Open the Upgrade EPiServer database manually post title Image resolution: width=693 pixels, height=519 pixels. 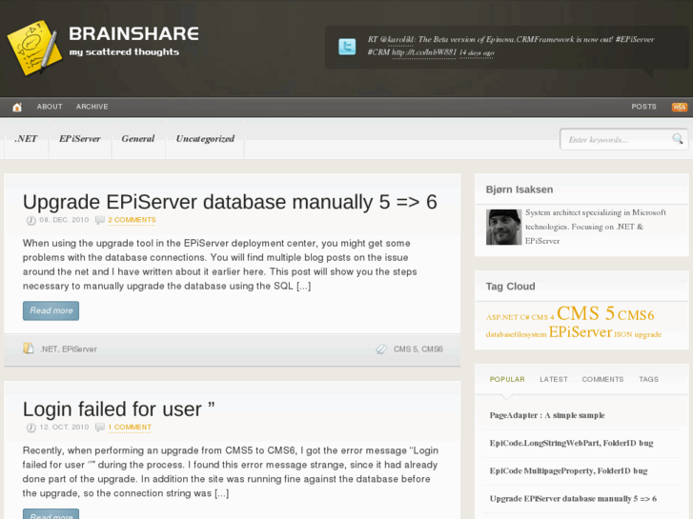click(x=230, y=202)
